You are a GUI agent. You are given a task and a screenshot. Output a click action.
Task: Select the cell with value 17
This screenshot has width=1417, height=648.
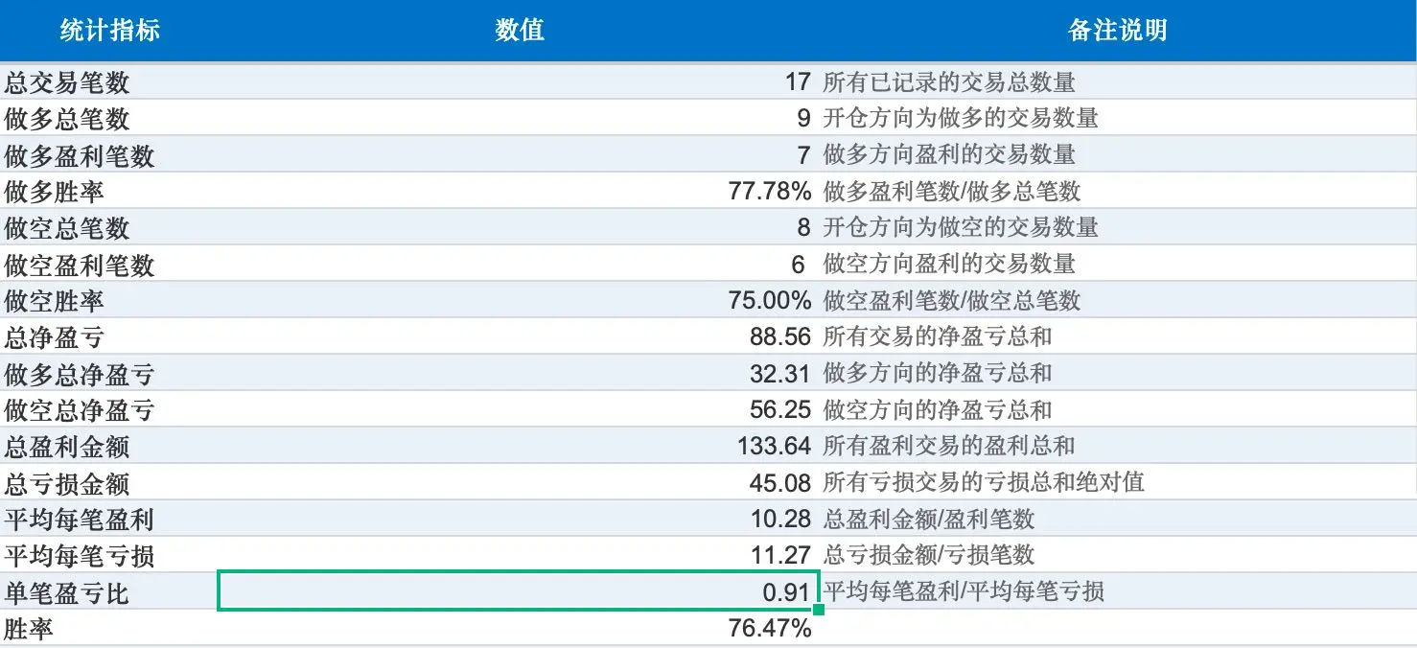click(519, 82)
